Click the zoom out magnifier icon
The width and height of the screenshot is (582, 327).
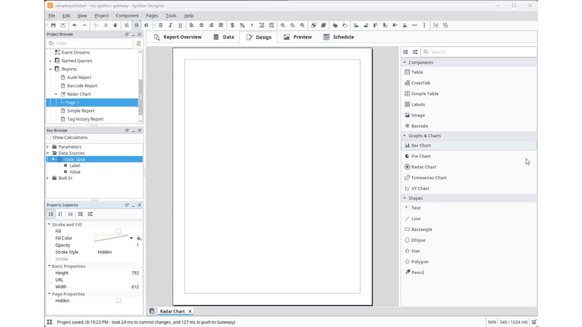[293, 25]
